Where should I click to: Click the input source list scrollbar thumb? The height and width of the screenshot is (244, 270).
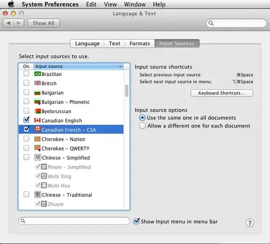(x=126, y=90)
